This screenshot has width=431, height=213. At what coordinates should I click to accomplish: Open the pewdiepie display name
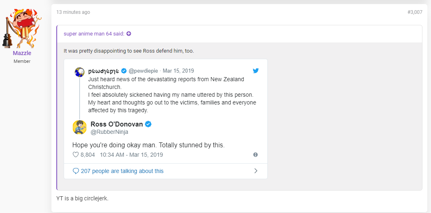pos(104,71)
